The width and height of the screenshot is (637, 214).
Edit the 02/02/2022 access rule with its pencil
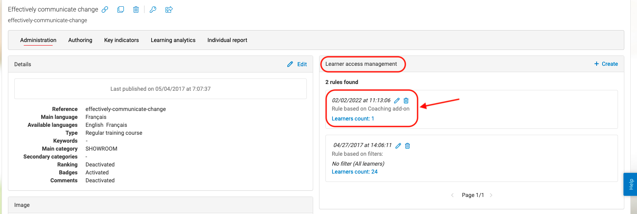click(397, 101)
